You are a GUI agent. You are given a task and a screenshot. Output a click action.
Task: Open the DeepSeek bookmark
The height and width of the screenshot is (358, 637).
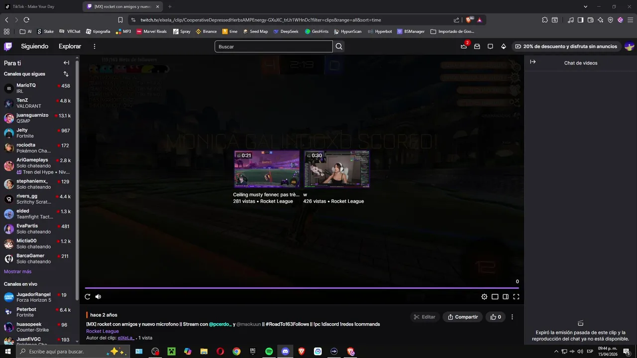click(x=286, y=31)
